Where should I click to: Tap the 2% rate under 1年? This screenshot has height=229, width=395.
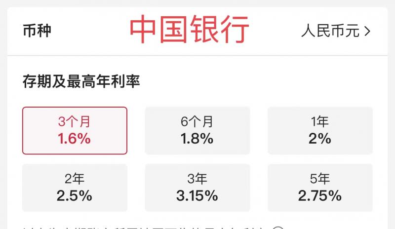click(319, 139)
